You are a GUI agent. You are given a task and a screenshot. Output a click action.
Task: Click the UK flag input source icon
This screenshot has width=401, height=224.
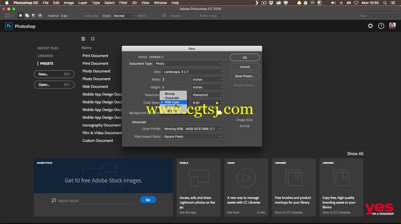348,3
